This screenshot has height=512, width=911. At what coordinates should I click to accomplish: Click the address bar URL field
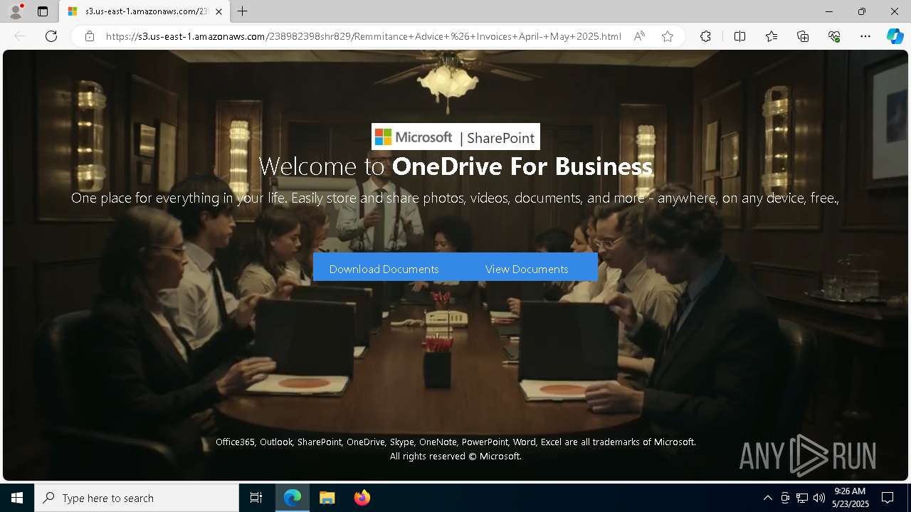pyautogui.click(x=363, y=36)
